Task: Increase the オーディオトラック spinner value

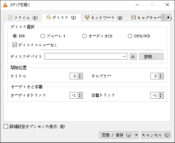Action: click(x=80, y=94)
